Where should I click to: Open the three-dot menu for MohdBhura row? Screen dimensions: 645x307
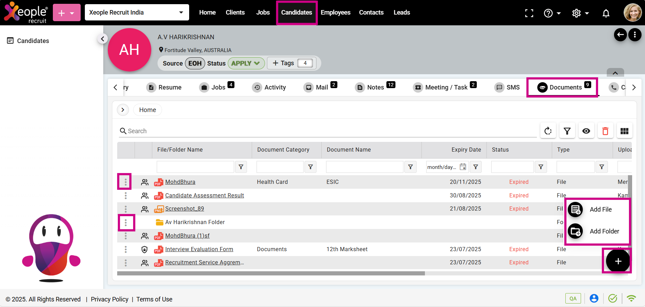[126, 182]
